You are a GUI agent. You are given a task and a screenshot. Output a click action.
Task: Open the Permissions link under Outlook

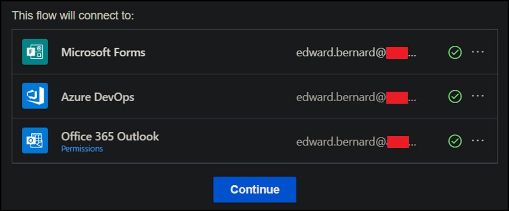[x=82, y=148]
